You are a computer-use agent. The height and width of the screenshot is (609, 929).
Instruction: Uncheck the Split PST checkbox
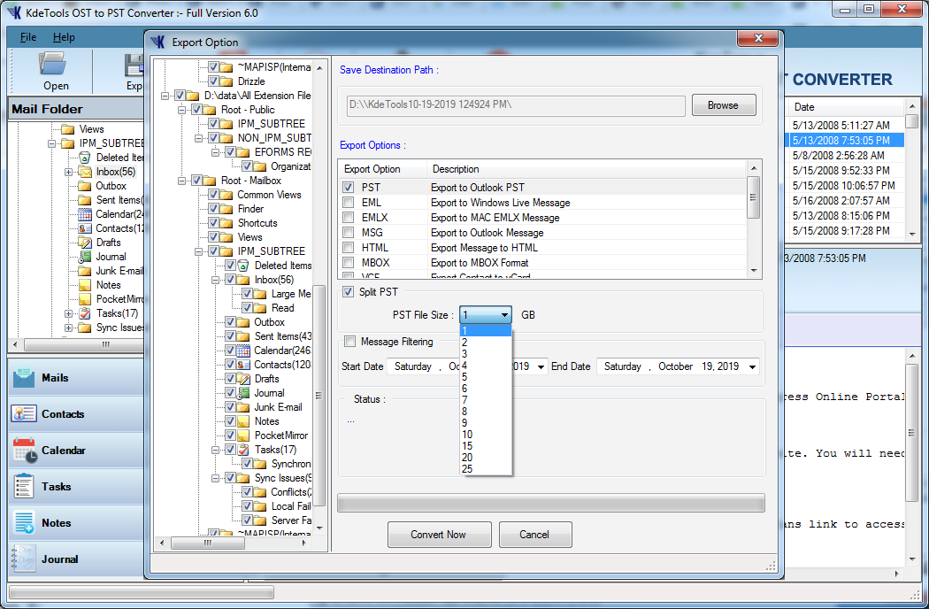(349, 292)
